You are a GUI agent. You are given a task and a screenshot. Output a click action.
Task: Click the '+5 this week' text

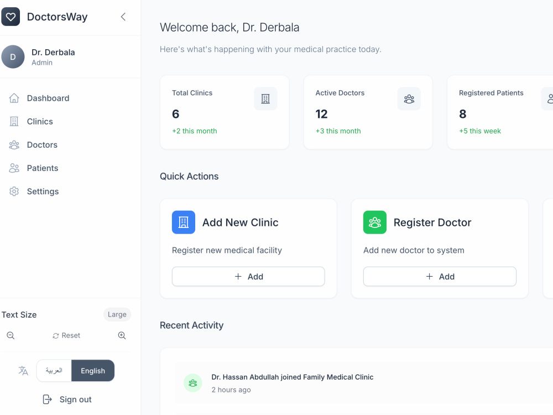(x=480, y=131)
